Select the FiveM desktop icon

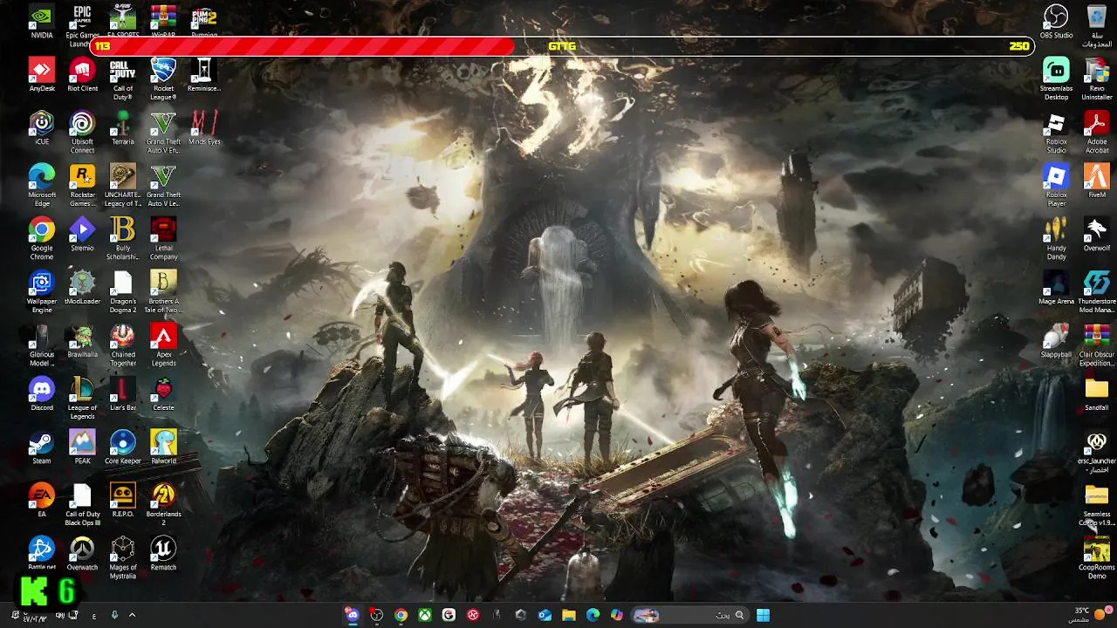tap(1097, 181)
